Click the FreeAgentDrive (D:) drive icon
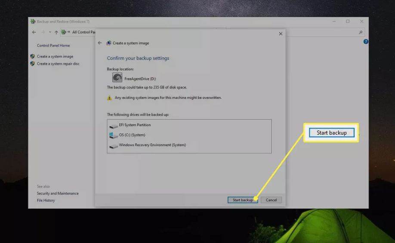 [117, 77]
